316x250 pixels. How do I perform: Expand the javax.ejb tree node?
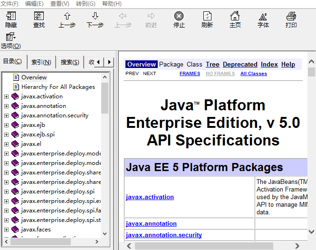(7, 125)
